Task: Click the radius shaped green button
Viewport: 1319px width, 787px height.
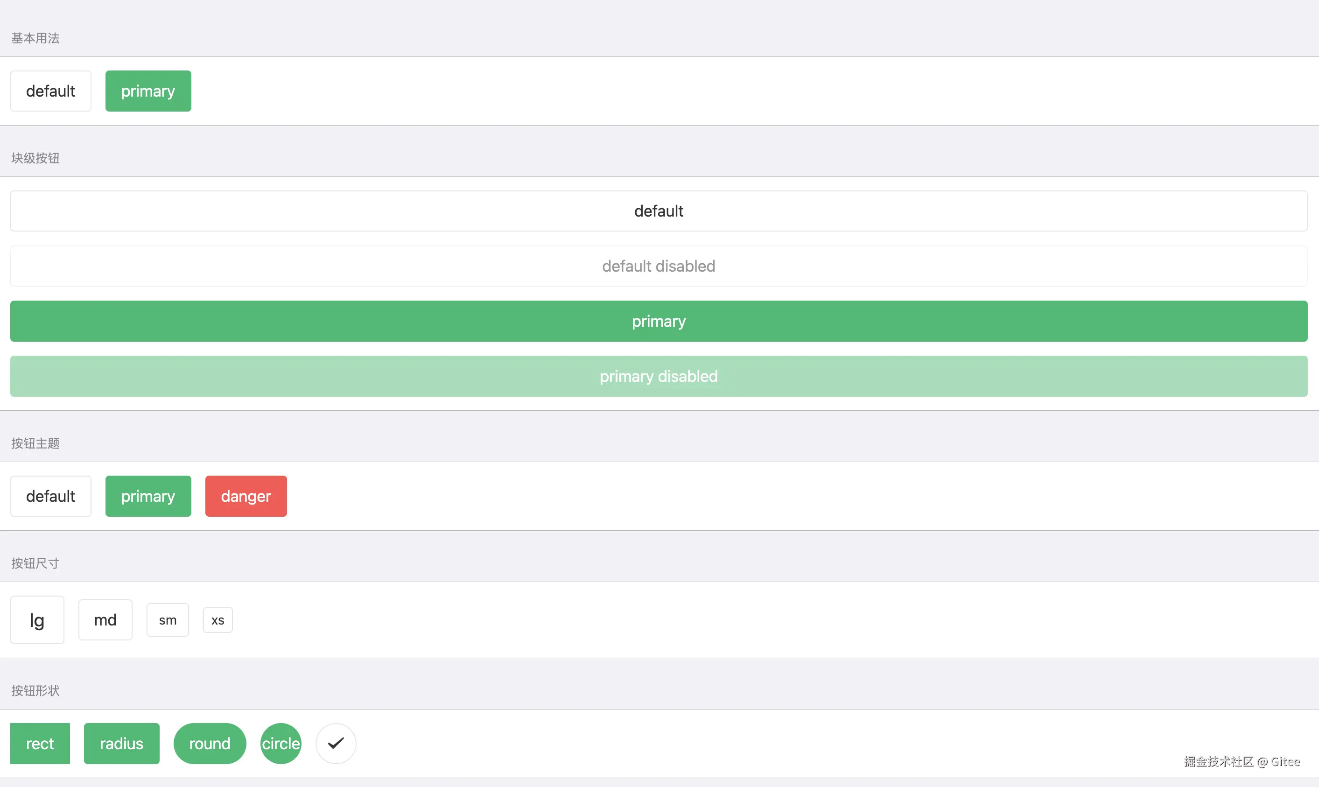Action: pos(121,743)
